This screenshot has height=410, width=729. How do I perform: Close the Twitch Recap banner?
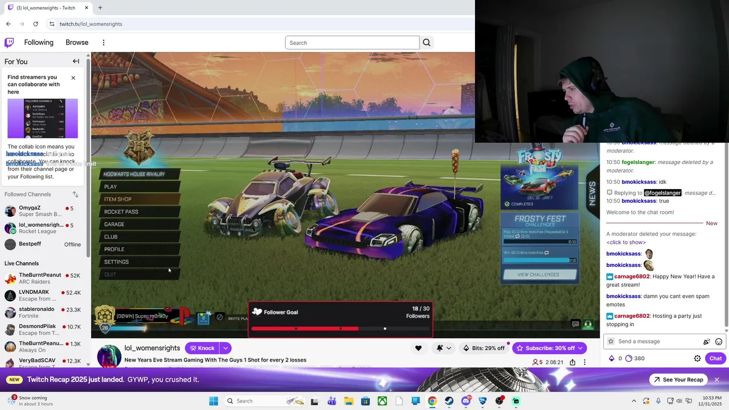(x=717, y=380)
